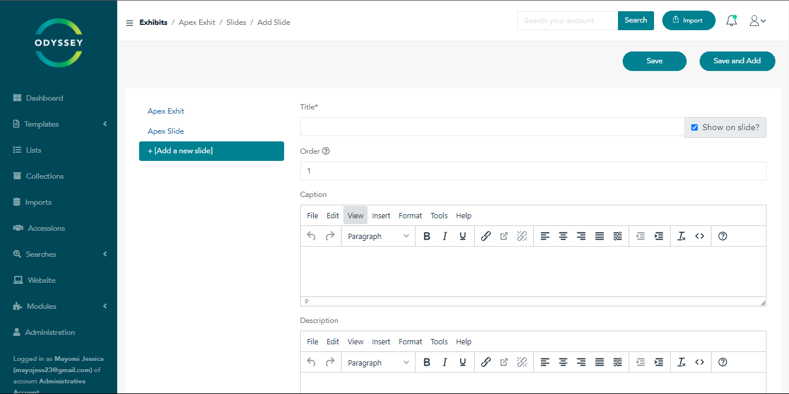Viewport: 789px width, 394px height.
Task: Click inside the Caption text area
Action: [533, 272]
